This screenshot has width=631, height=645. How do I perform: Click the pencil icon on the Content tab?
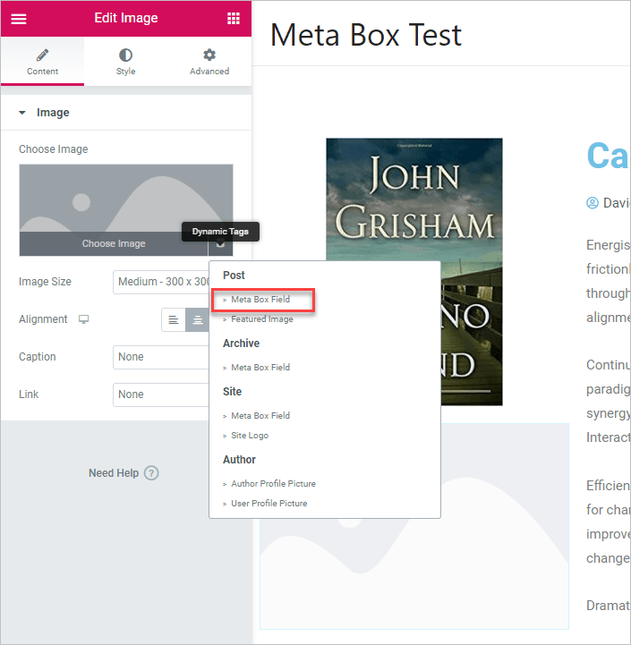tap(42, 55)
